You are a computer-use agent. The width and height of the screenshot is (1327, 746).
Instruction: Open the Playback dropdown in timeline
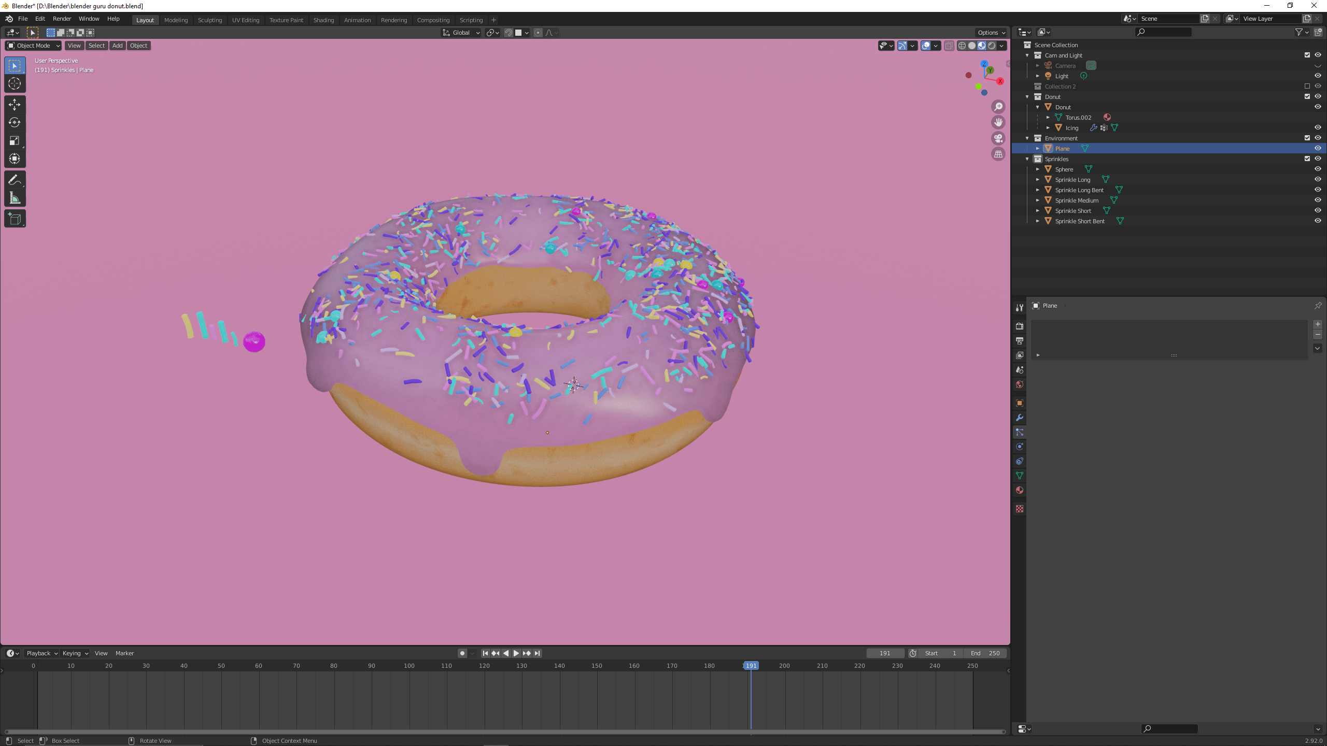point(41,653)
